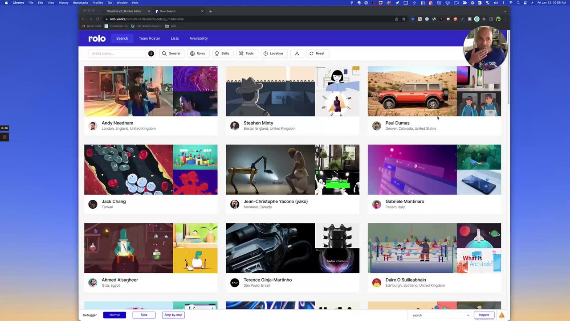
Task: Click the debugger warning triangle icon
Action: (501, 315)
